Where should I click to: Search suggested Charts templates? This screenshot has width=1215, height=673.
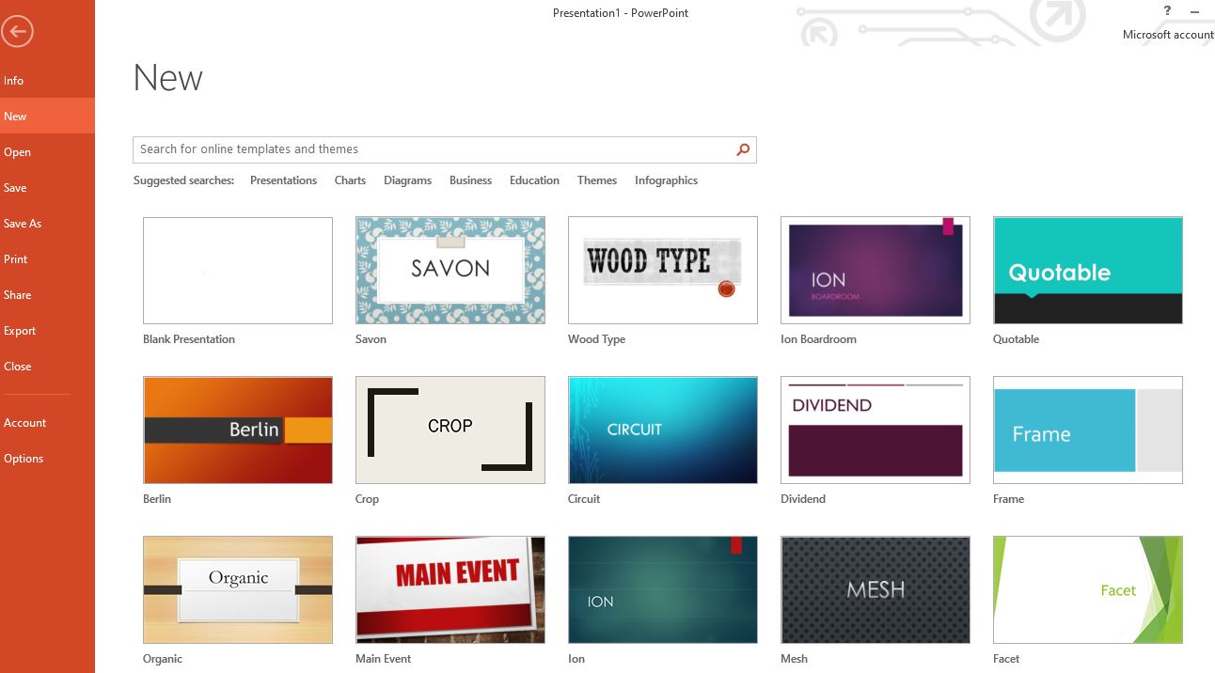click(x=350, y=180)
